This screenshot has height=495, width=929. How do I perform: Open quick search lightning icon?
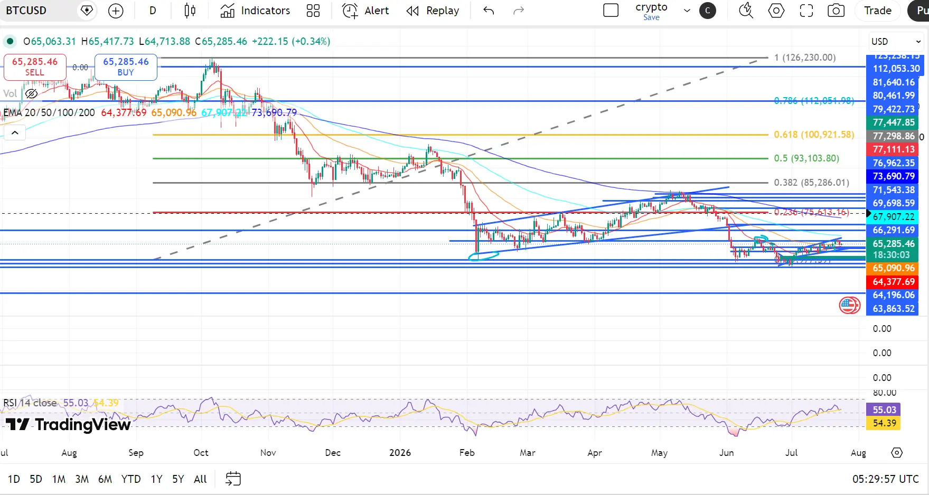pos(746,11)
